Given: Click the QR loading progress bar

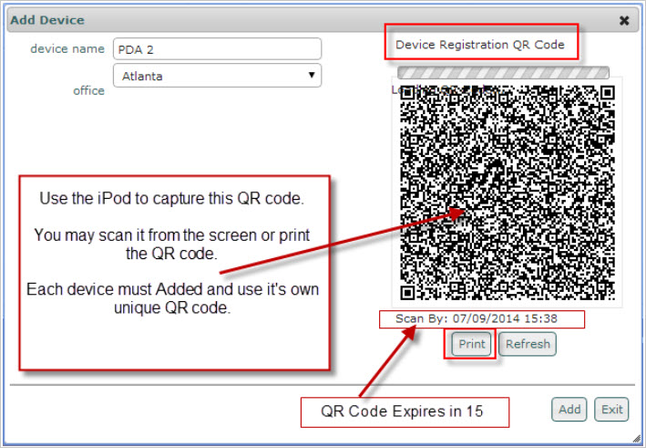Looking at the screenshot, I should coord(503,73).
